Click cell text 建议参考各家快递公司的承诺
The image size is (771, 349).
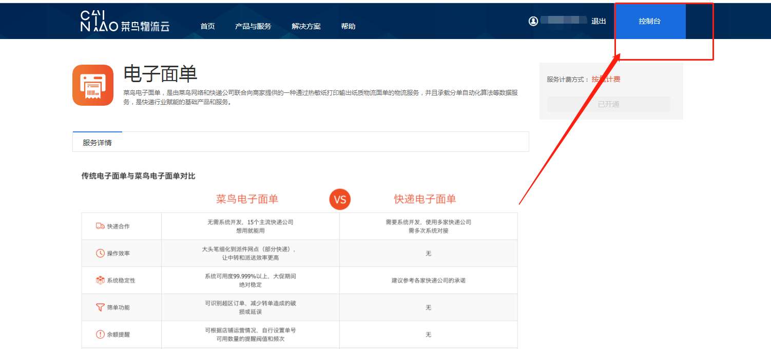pos(428,281)
